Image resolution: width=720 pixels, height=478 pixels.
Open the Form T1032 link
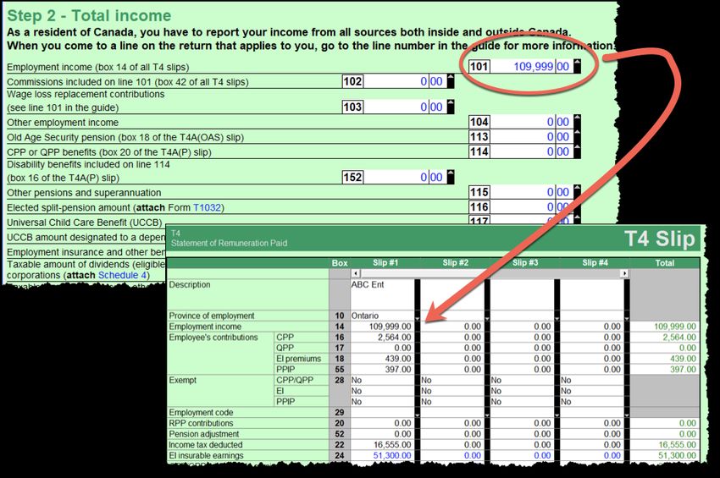(207, 207)
